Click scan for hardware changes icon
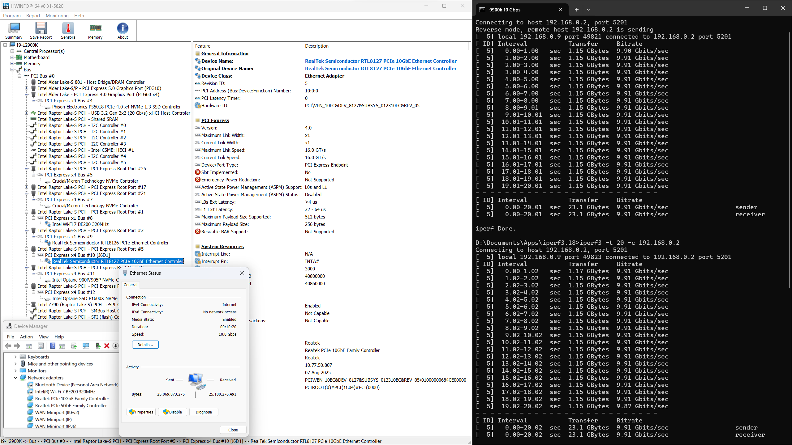The width and height of the screenshot is (792, 445). tap(86, 346)
